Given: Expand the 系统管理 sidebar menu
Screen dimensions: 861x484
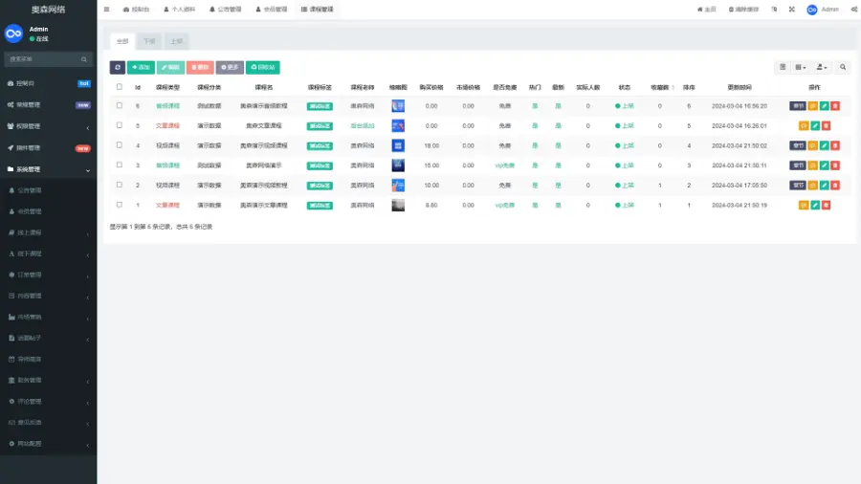Looking at the screenshot, I should click(x=48, y=169).
